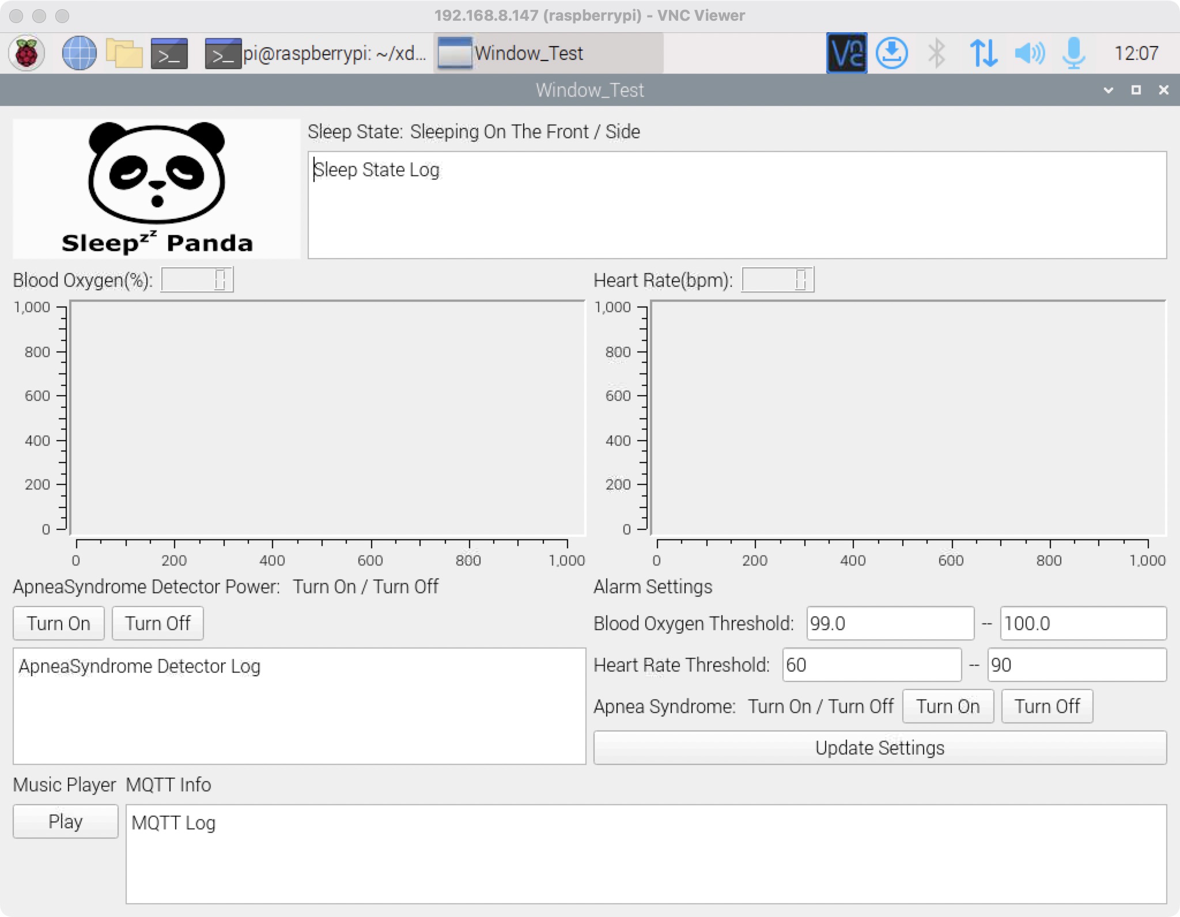The height and width of the screenshot is (917, 1180).
Task: Turn On the Apnea Syndrome alarm
Action: coord(948,706)
